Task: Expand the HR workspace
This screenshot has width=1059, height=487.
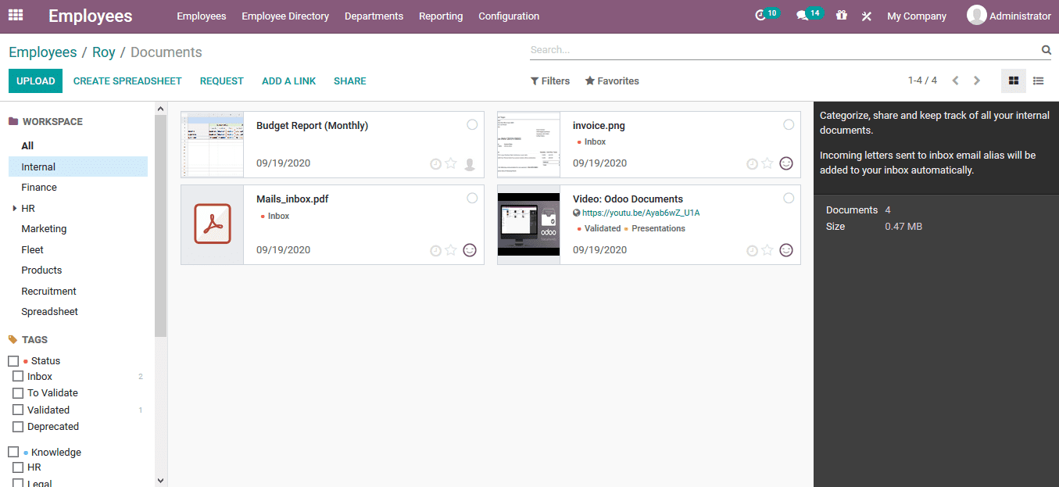Action: point(14,208)
